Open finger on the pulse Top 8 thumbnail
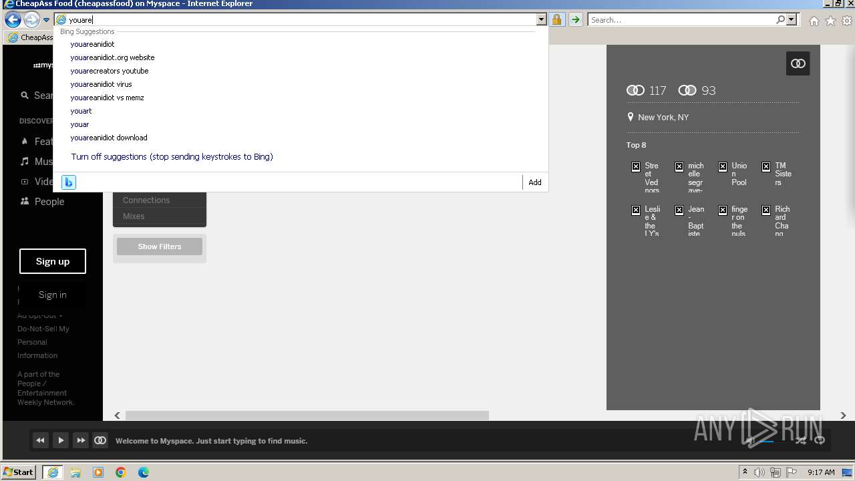This screenshot has height=481, width=855. (x=723, y=210)
